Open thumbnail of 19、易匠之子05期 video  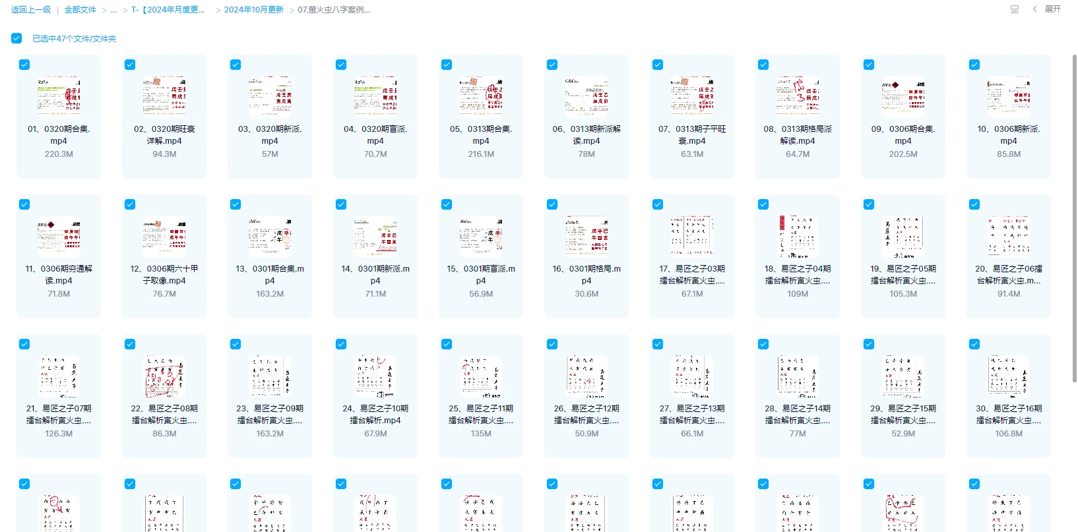pos(903,237)
